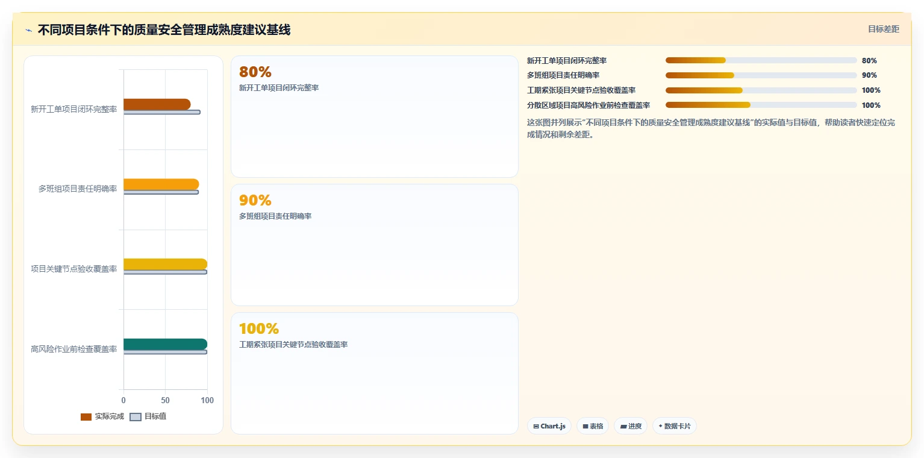Click the 工期紧张项目关键节点验收覆盖率 card caption
Screen dimensions: 924x458
click(x=293, y=345)
